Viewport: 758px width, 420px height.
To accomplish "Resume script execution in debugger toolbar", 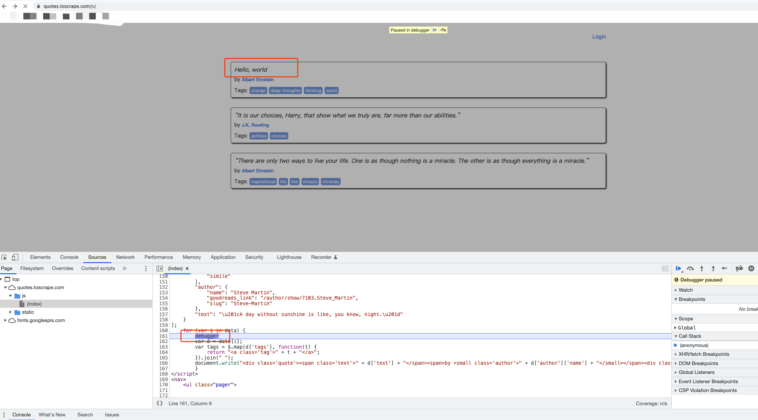I will pos(678,268).
